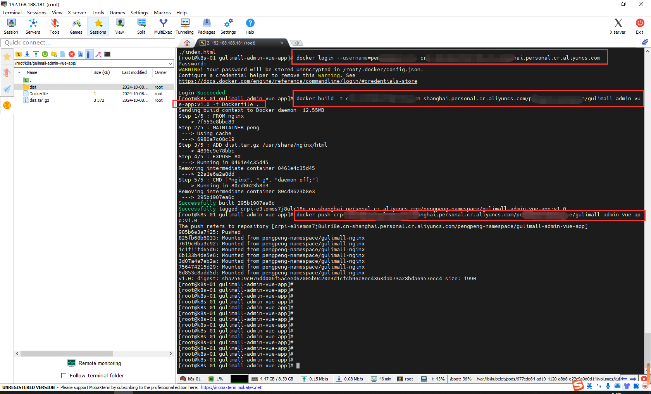This screenshot has height=394, width=651.
Task: Download selected files with blue arrow icon
Action: pos(27,54)
